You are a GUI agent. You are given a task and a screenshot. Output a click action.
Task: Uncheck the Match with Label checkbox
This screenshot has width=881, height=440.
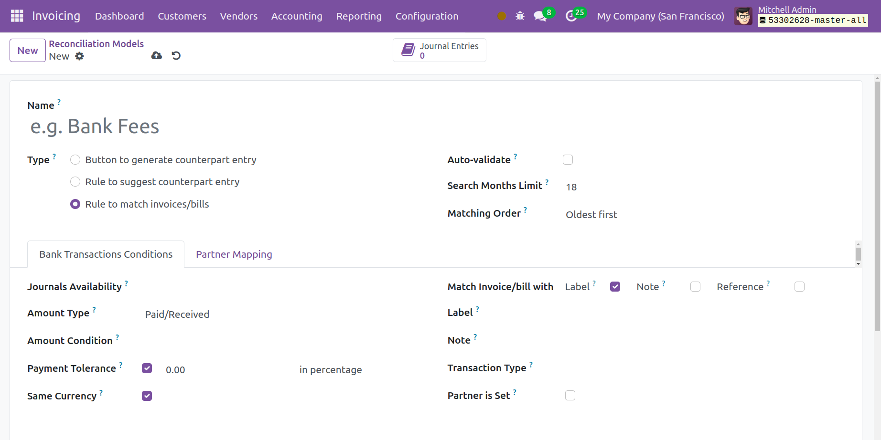[615, 286]
